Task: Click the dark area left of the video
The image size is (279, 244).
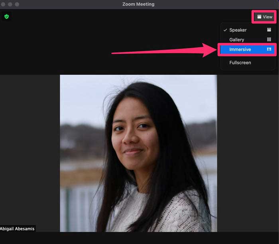Action: (30, 151)
